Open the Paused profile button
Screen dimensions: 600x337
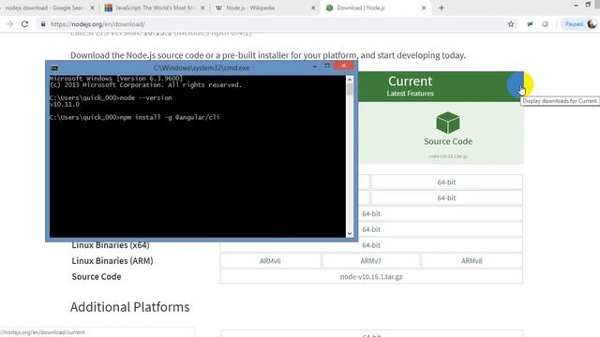coord(579,24)
